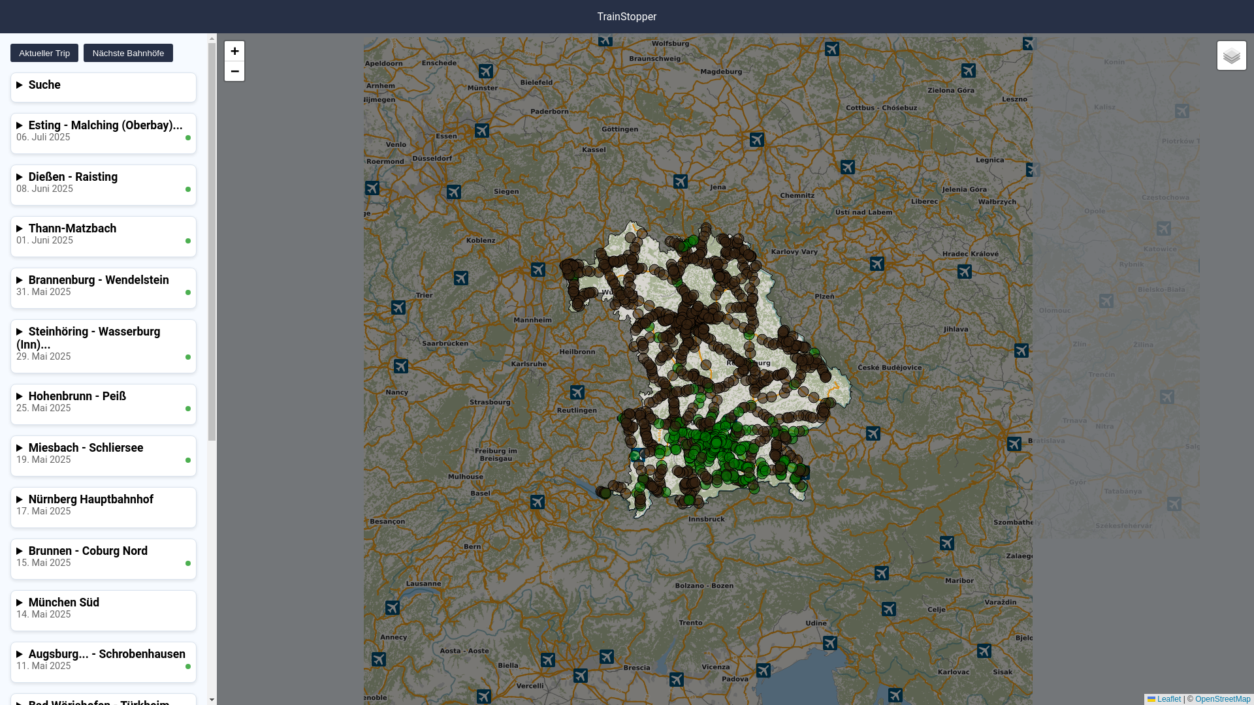The width and height of the screenshot is (1254, 705).
Task: Open the map layers control
Action: (x=1232, y=55)
